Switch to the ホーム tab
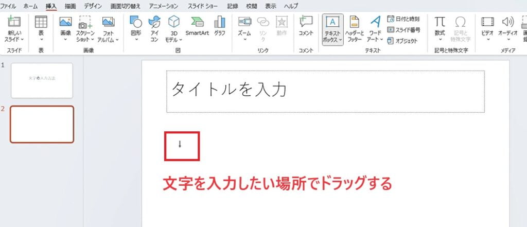This screenshot has width=527, height=227. [30, 6]
